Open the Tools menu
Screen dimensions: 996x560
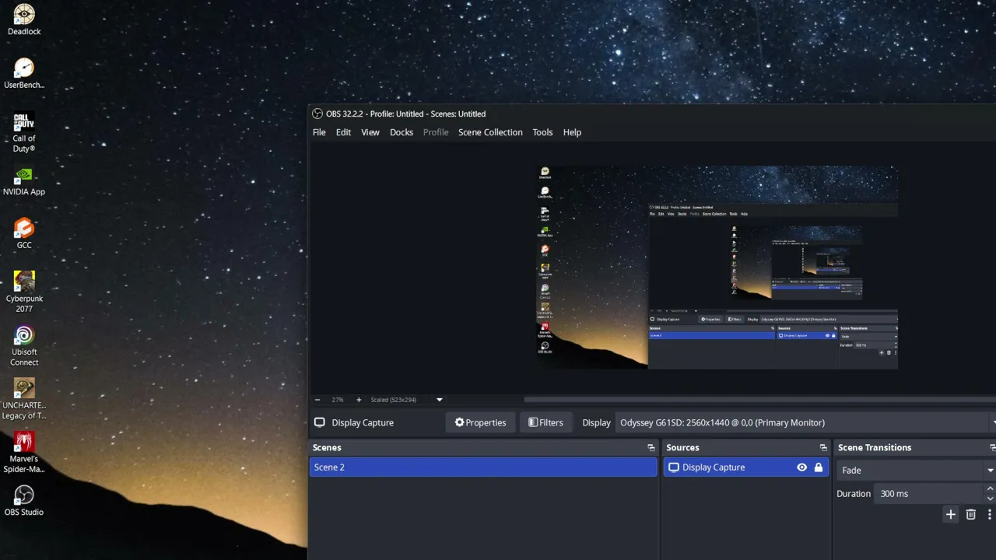[x=542, y=132]
